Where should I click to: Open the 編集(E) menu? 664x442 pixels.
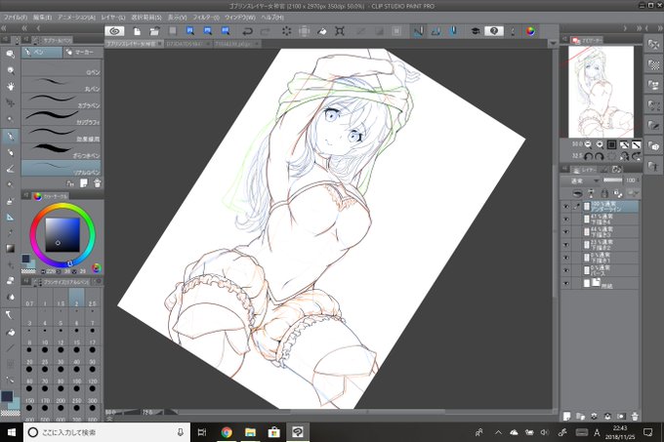[x=42, y=18]
